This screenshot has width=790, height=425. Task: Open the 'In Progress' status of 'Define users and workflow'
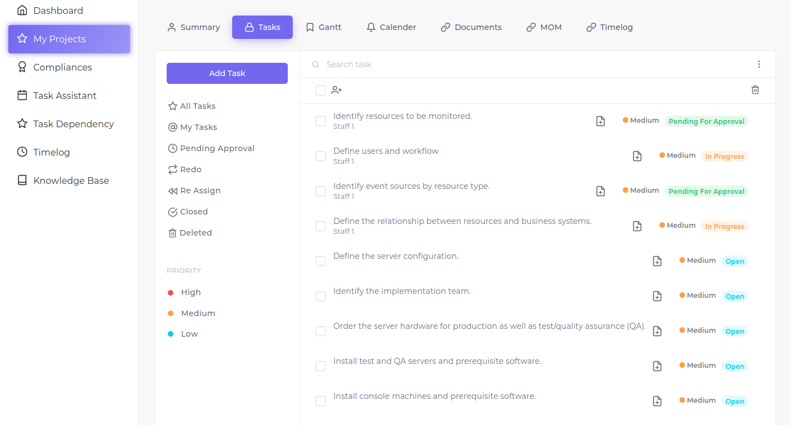[724, 157]
